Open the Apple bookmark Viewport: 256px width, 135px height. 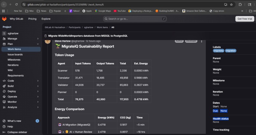click(87, 11)
